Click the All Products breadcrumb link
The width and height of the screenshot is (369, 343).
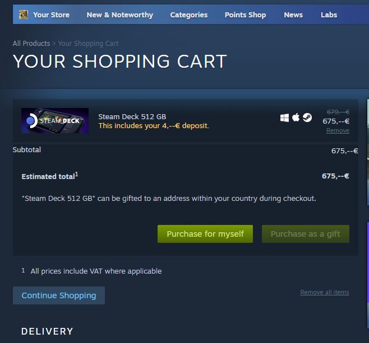coord(31,44)
